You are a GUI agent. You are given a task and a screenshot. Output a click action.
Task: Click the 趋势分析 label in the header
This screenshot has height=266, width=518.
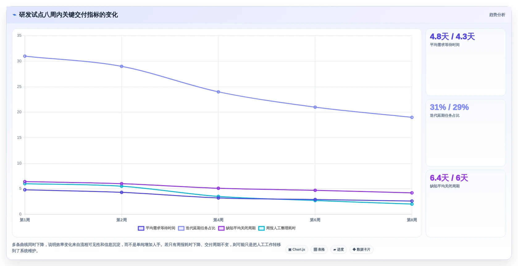tap(497, 15)
